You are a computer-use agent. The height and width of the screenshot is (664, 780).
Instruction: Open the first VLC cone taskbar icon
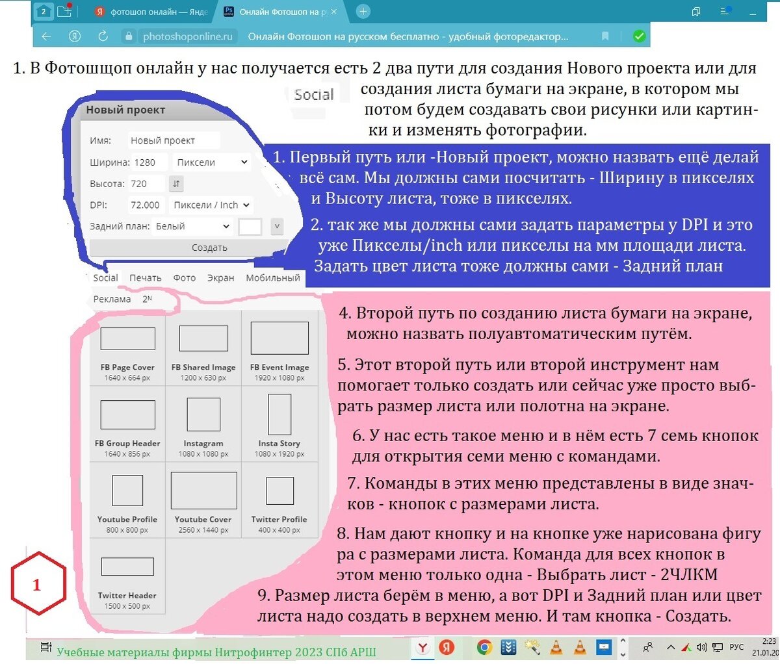pos(556,647)
